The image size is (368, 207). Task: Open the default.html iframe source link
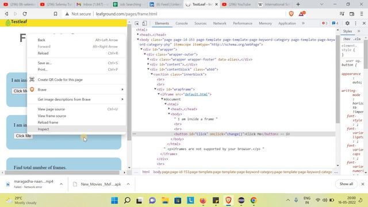196,94
